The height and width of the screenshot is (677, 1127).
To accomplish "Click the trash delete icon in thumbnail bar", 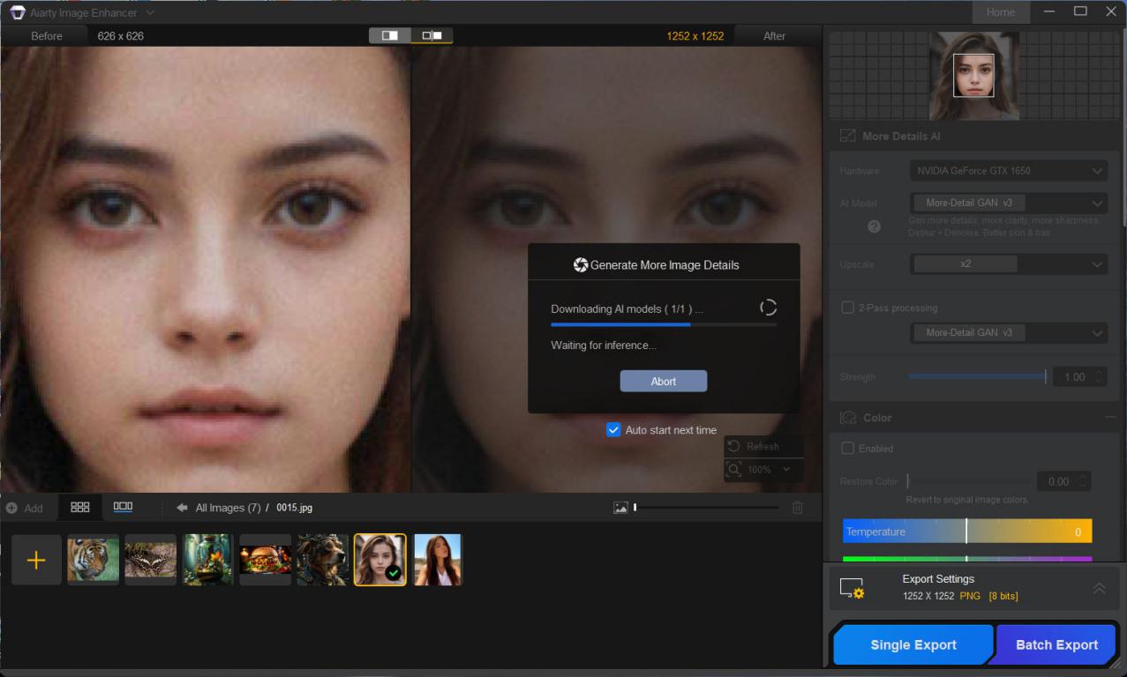I will point(798,508).
